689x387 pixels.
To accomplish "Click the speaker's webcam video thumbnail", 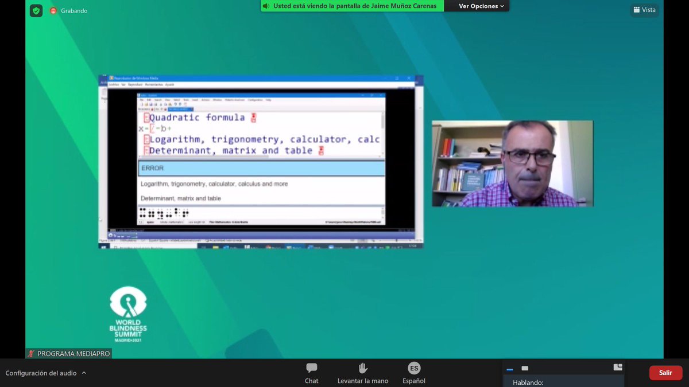I will (x=512, y=163).
